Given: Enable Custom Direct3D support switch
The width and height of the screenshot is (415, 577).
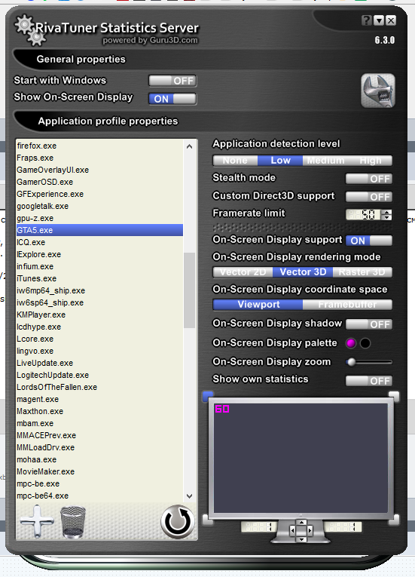Looking at the screenshot, I should coord(369,197).
